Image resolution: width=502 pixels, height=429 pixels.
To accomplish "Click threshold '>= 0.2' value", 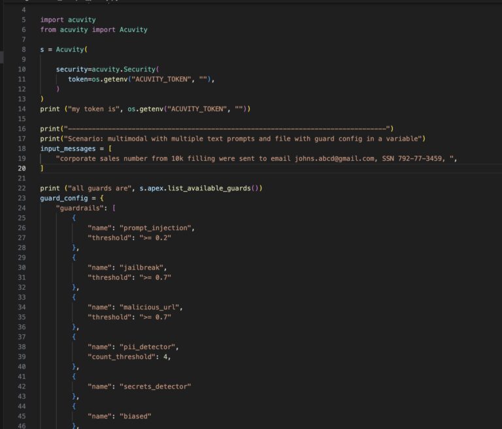I will (x=156, y=238).
